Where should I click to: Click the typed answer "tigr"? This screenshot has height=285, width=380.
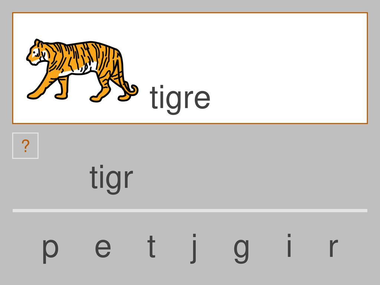tap(111, 179)
